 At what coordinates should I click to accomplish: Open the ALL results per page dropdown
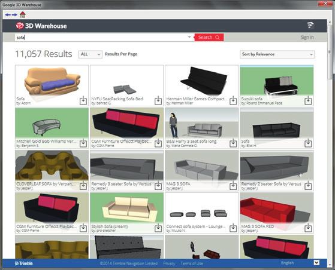(90, 54)
